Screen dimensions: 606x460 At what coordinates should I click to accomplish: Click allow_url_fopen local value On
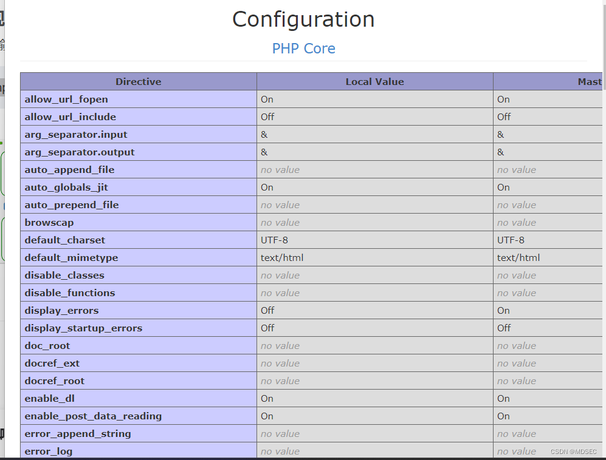point(267,99)
